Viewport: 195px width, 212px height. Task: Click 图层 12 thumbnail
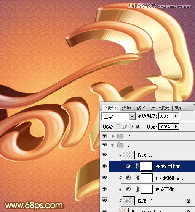tap(129, 201)
